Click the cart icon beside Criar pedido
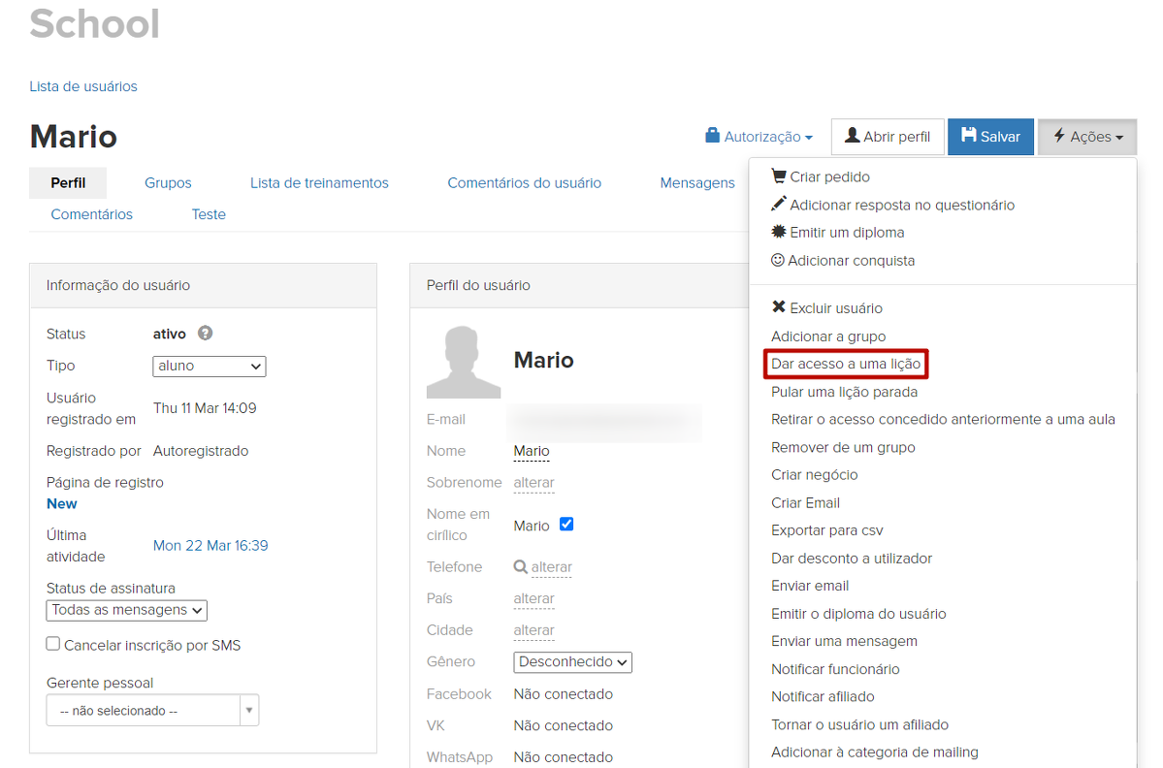The width and height of the screenshot is (1163, 768). click(778, 176)
